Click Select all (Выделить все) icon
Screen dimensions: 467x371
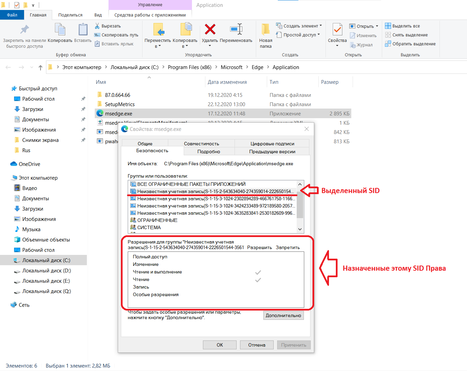click(x=388, y=26)
